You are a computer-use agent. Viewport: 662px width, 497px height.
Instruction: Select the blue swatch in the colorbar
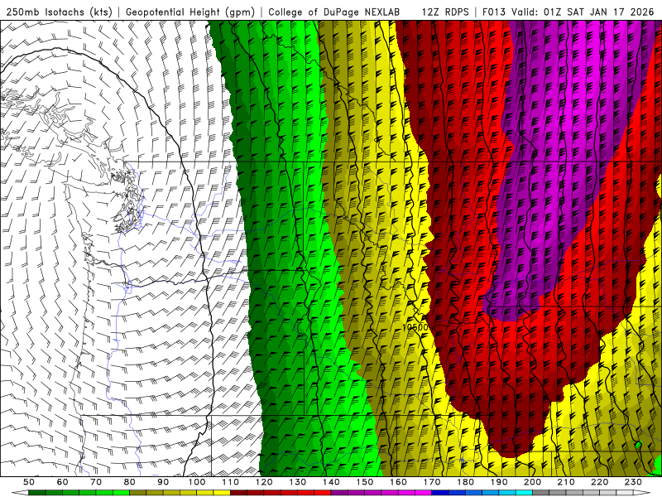[x=440, y=493]
